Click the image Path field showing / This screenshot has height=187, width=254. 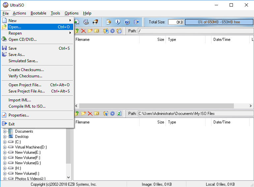[x=196, y=31]
